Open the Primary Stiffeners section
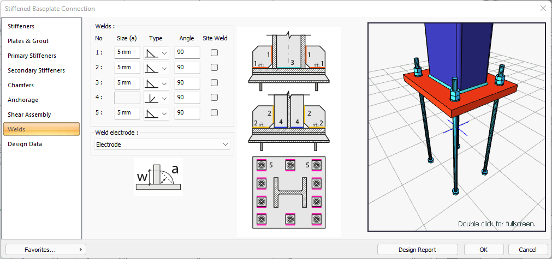This screenshot has height=259, width=552. coord(32,56)
